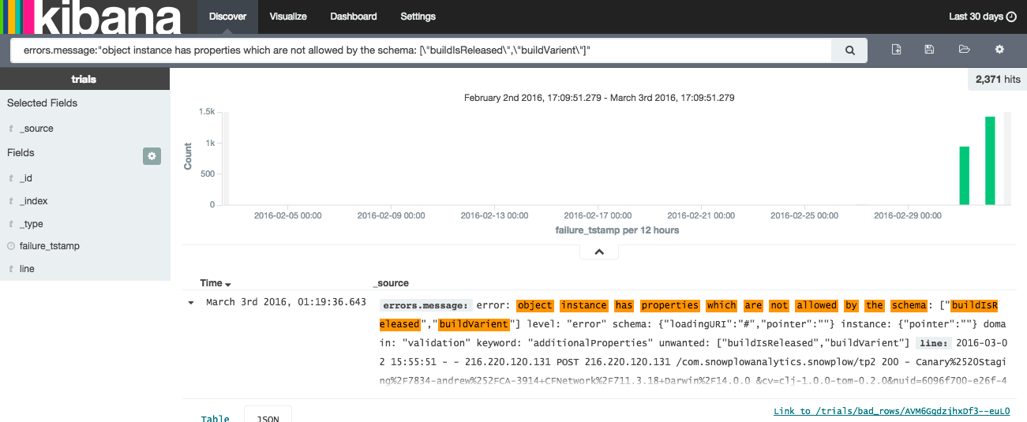Focus the query search input field
Image resolution: width=1027 pixels, height=422 pixels.
coord(422,50)
